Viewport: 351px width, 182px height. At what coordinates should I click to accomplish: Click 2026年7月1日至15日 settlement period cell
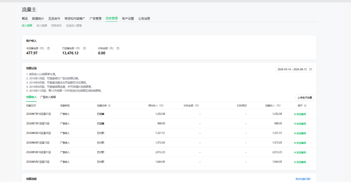pos(38,124)
